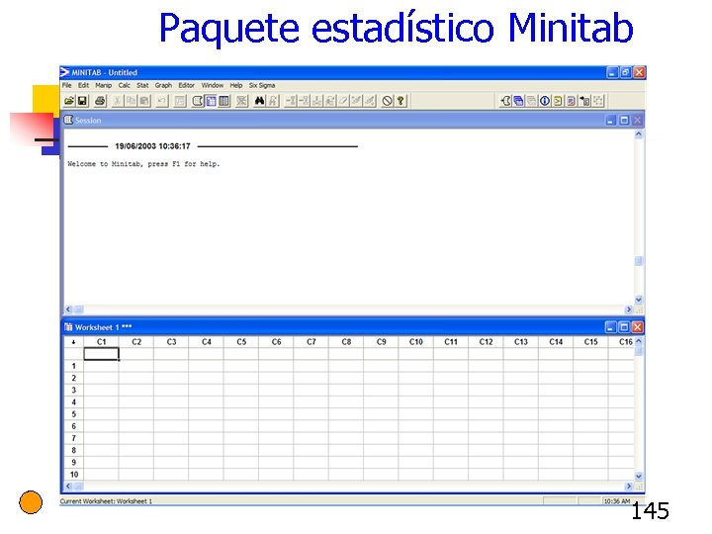Click the 10:36 AM status bar clock

pyautogui.click(x=617, y=501)
